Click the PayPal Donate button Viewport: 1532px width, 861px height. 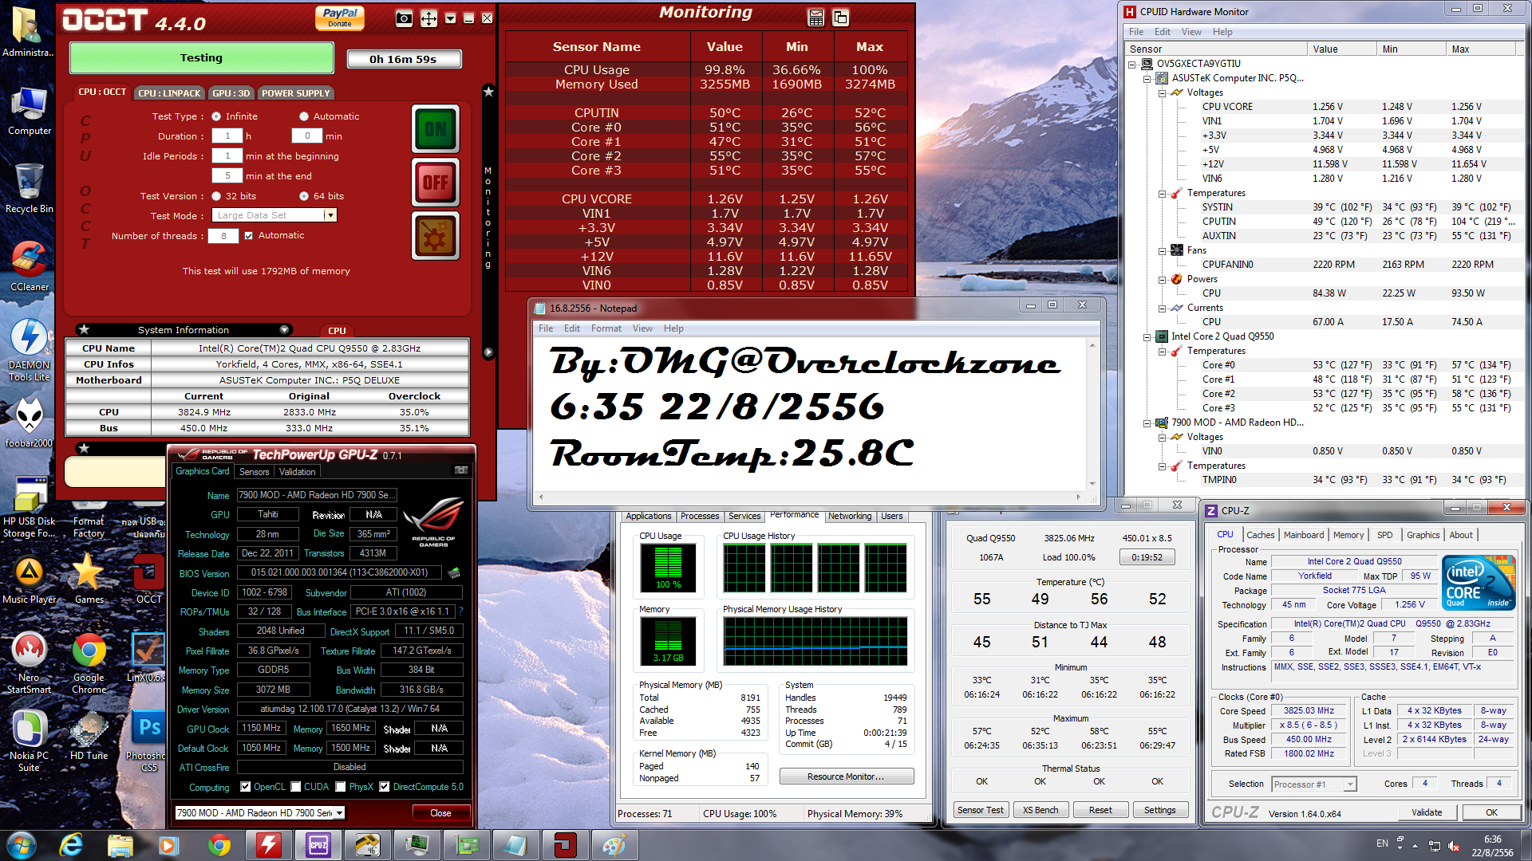pos(340,17)
